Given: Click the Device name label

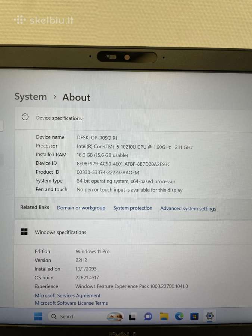Looking at the screenshot, I should (50, 137).
